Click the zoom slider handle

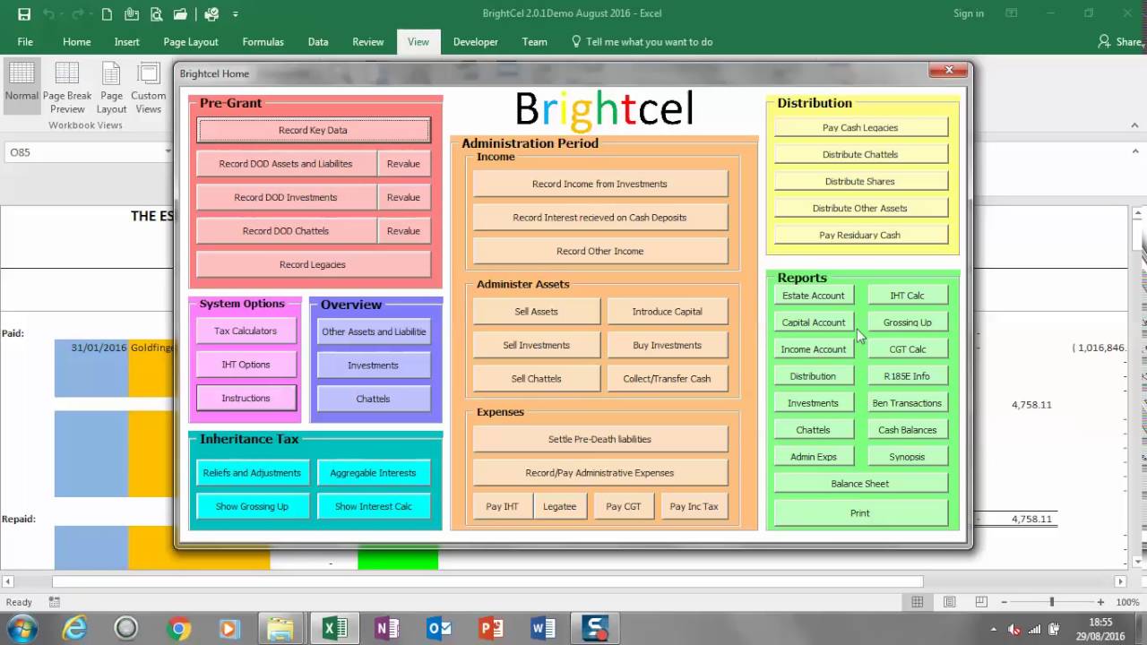(x=1052, y=603)
